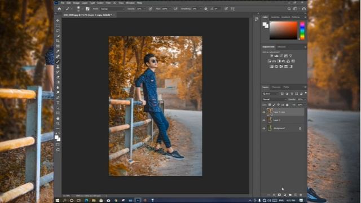
Task: Open the File menu
Action: click(63, 3)
